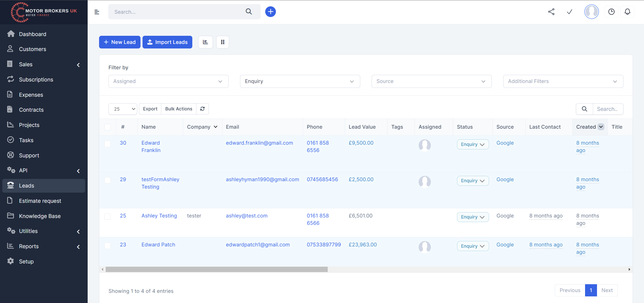
Task: Sort by Company column header
Action: click(202, 127)
